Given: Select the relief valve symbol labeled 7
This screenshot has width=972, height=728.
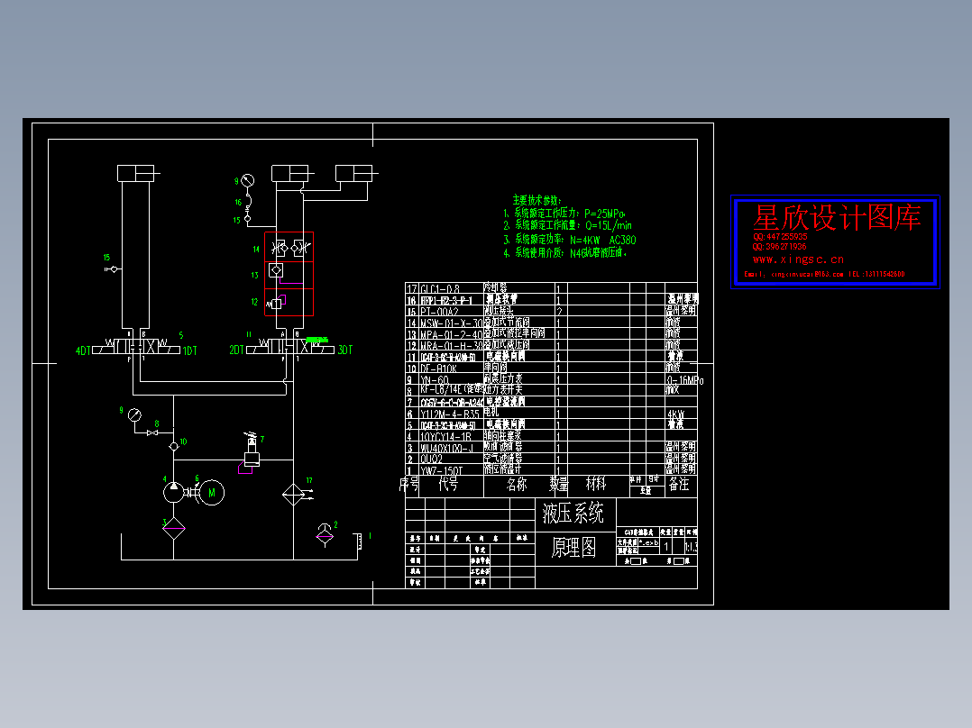Looking at the screenshot, I should [252, 452].
